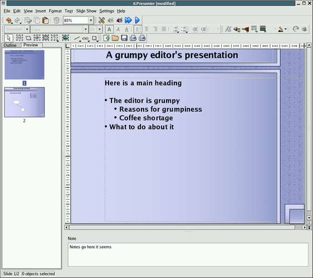Toggle bulleted list button
This screenshot has height=278, width=313.
(184, 29)
